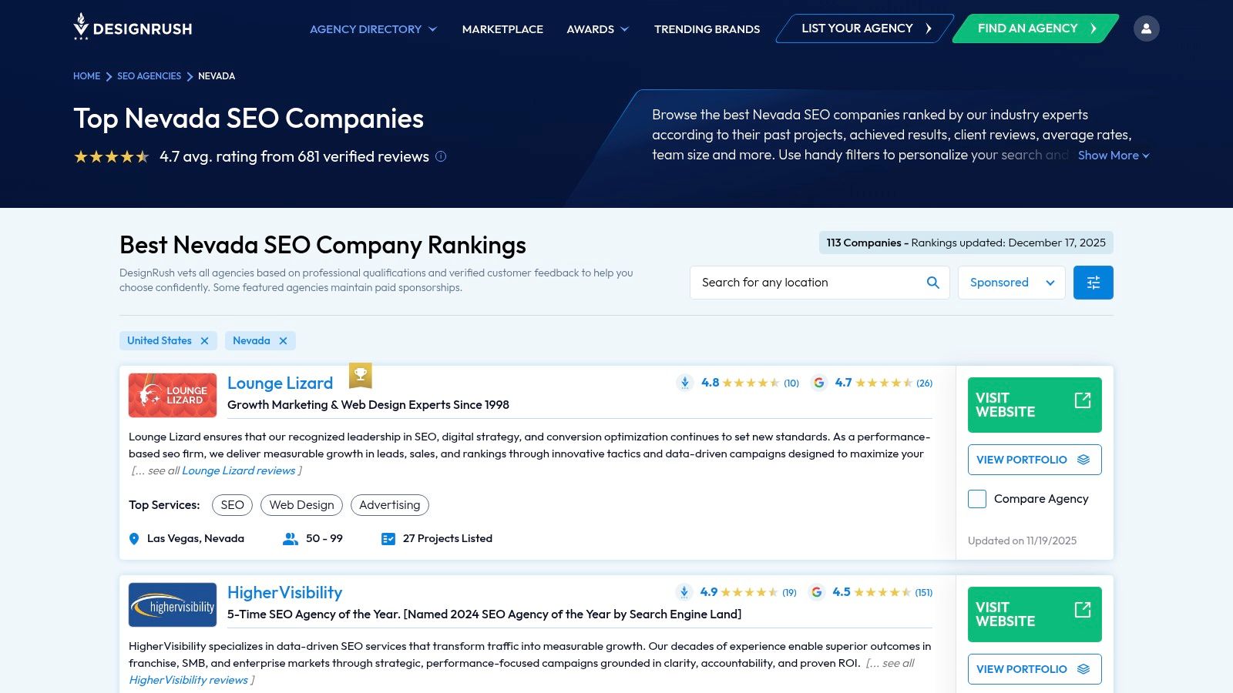Remove the United States filter chip
The height and width of the screenshot is (693, 1233).
click(x=204, y=340)
